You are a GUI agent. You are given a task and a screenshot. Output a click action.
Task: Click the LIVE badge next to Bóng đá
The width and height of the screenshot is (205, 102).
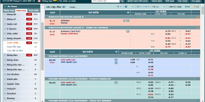click(29, 14)
